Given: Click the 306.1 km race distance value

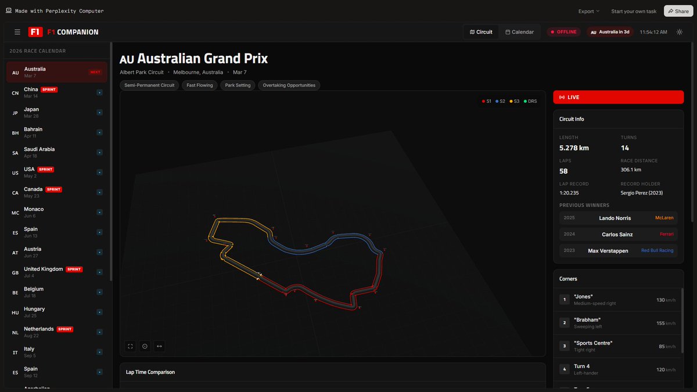Looking at the screenshot, I should pyautogui.click(x=631, y=170).
